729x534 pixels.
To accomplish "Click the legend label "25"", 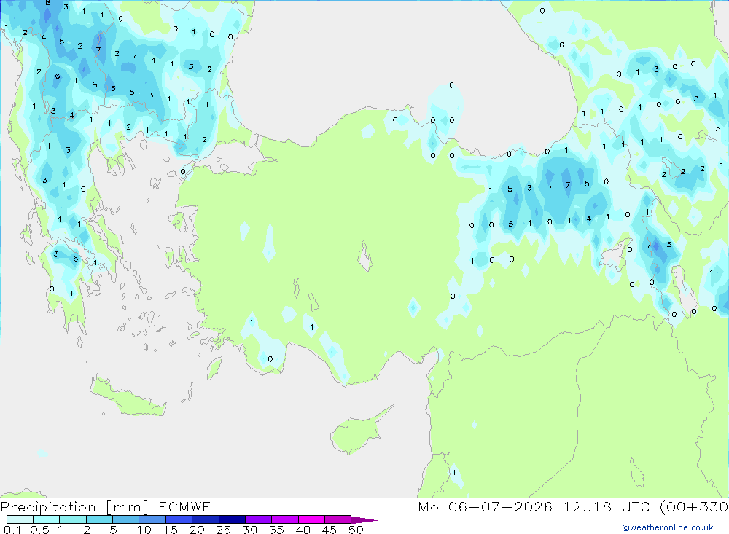I will pyautogui.click(x=224, y=530).
